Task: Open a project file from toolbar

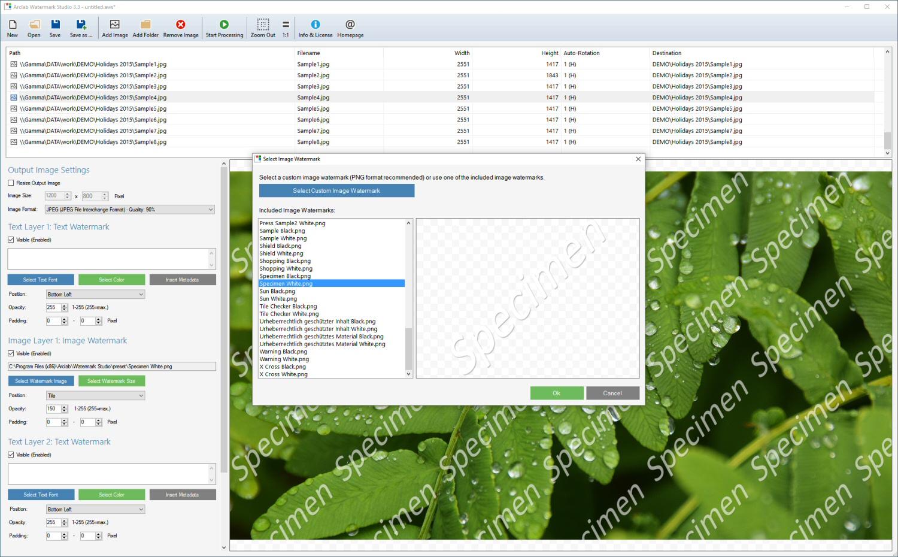Action: click(34, 28)
